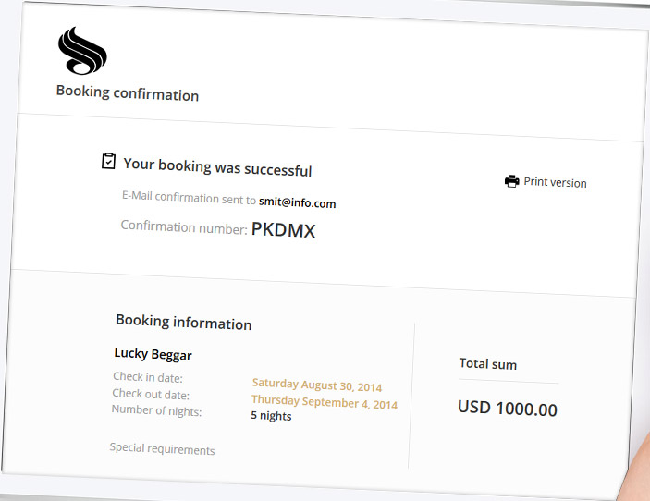
Task: Click the 'Check in date:' label
Action: tap(148, 377)
